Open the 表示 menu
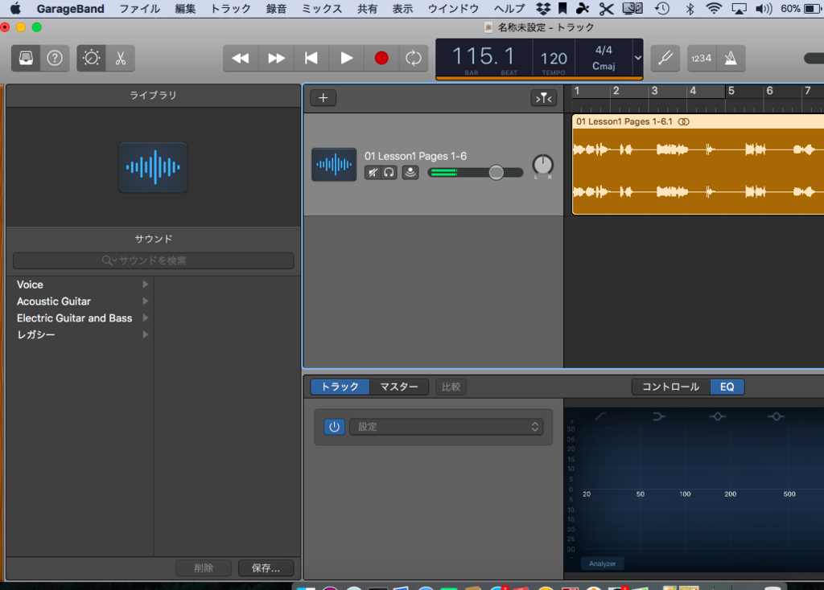824x590 pixels. [x=402, y=8]
